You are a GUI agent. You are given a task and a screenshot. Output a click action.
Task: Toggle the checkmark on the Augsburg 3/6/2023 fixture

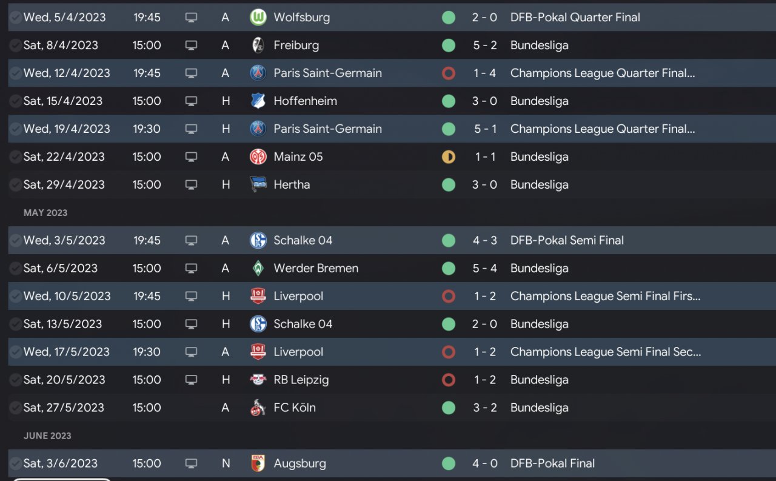click(15, 464)
